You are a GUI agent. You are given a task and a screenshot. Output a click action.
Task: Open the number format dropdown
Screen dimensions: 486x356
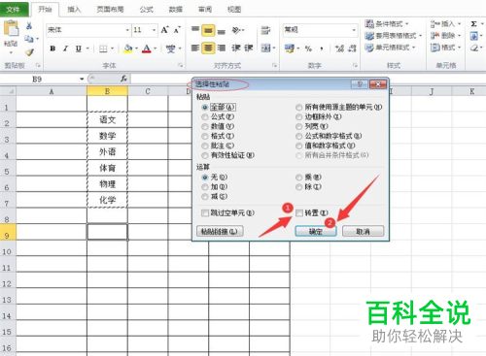pyautogui.click(x=354, y=30)
